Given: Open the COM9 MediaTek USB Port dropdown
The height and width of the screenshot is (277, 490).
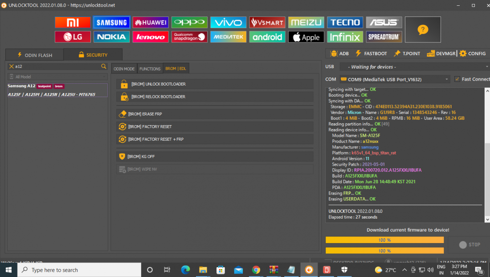Looking at the screenshot, I should [395, 79].
